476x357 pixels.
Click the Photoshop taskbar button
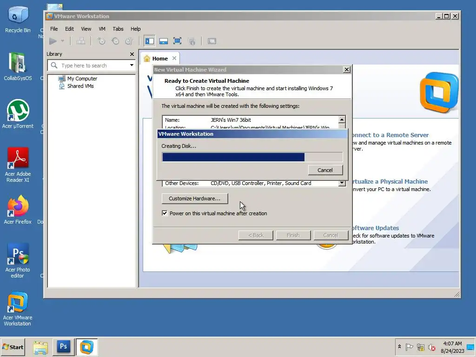click(x=63, y=347)
